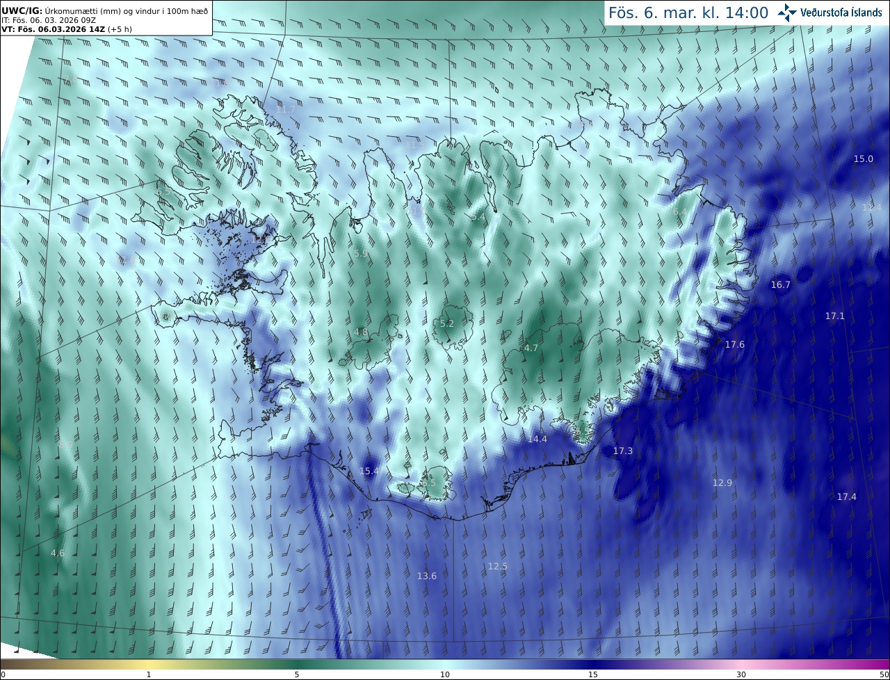Click the 14.4 value label on the map
The width and height of the screenshot is (890, 680).
pyautogui.click(x=537, y=439)
